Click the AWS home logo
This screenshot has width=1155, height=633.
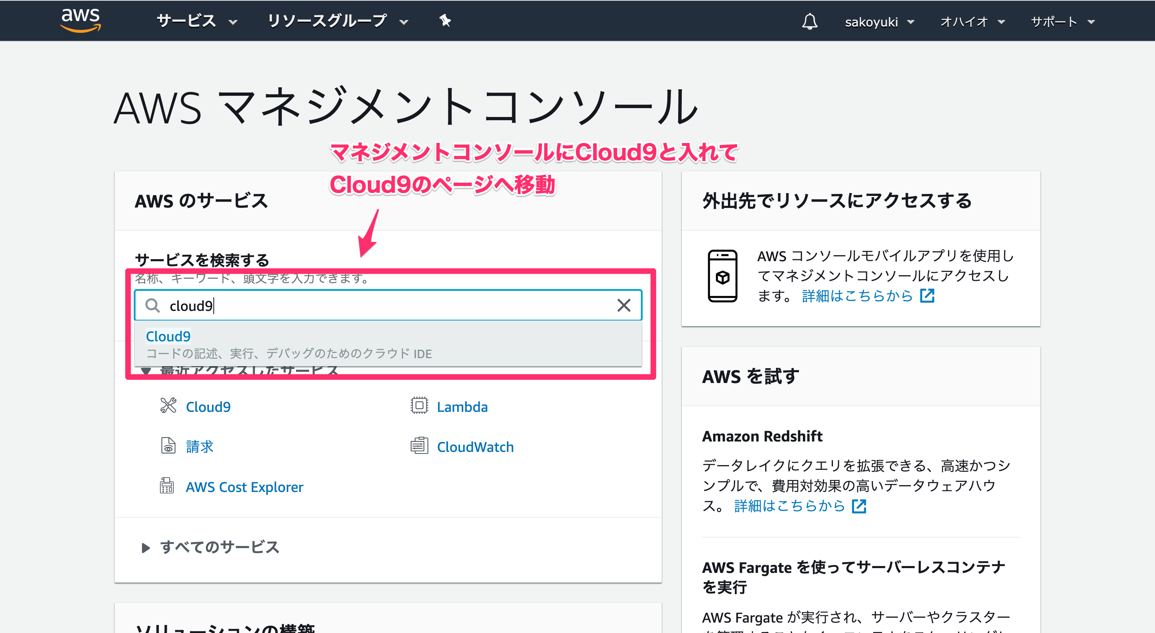click(x=79, y=20)
